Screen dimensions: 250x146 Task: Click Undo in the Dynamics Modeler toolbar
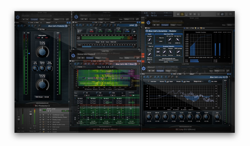pos(187,28)
